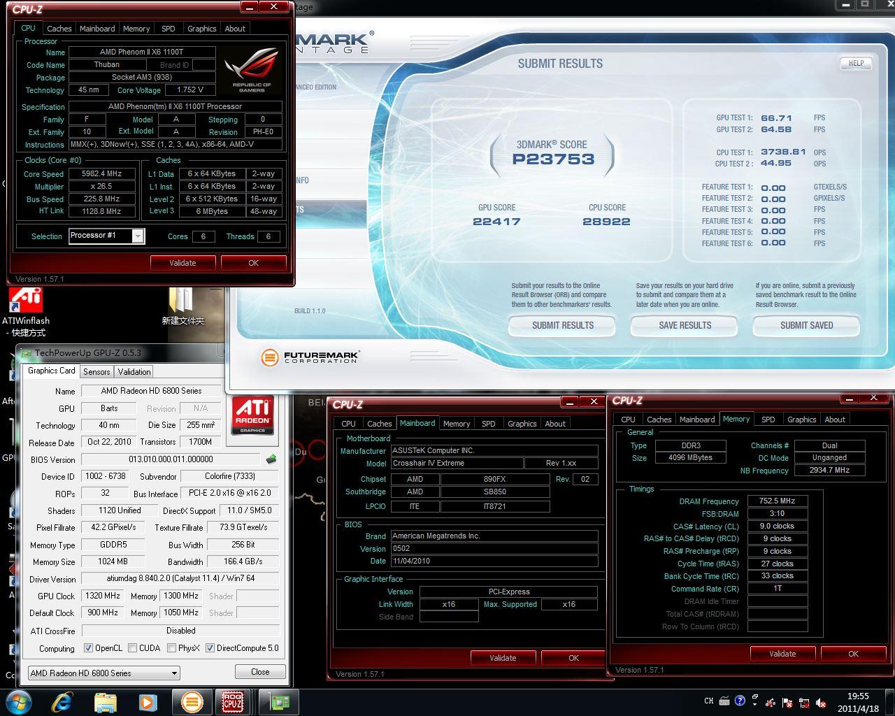Open Windows Media Player from the taskbar

click(148, 701)
